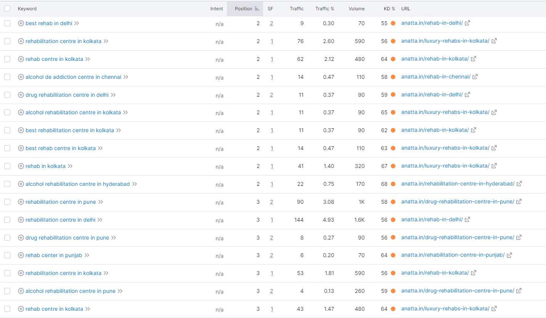Check the box for 'best rehab in delhi'
Viewport: 546px width, 318px height.
(x=7, y=23)
